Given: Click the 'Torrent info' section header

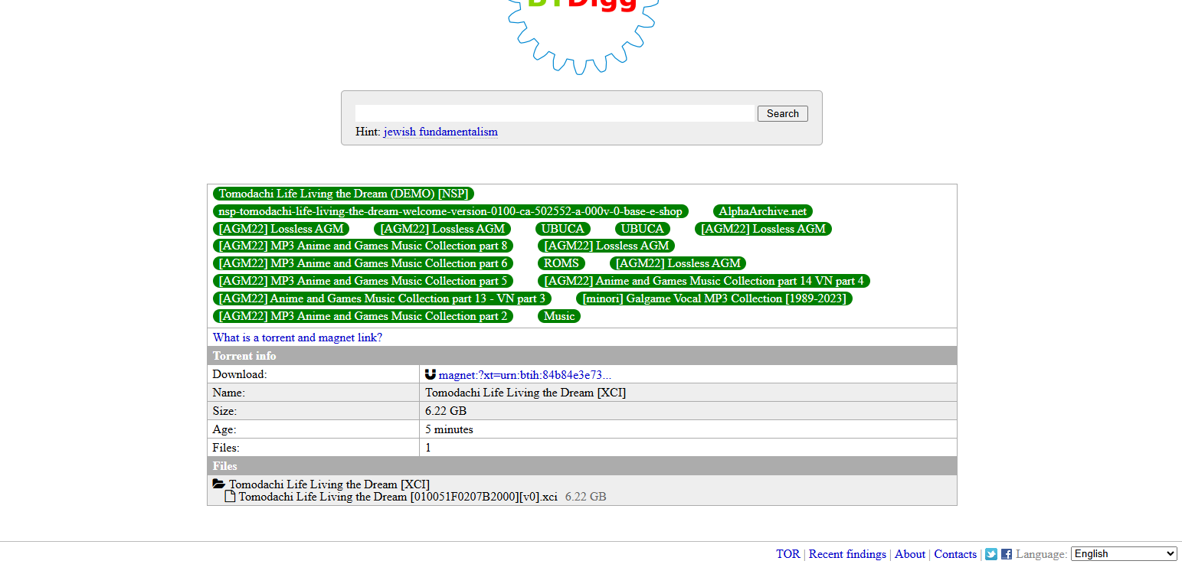Looking at the screenshot, I should point(244,356).
